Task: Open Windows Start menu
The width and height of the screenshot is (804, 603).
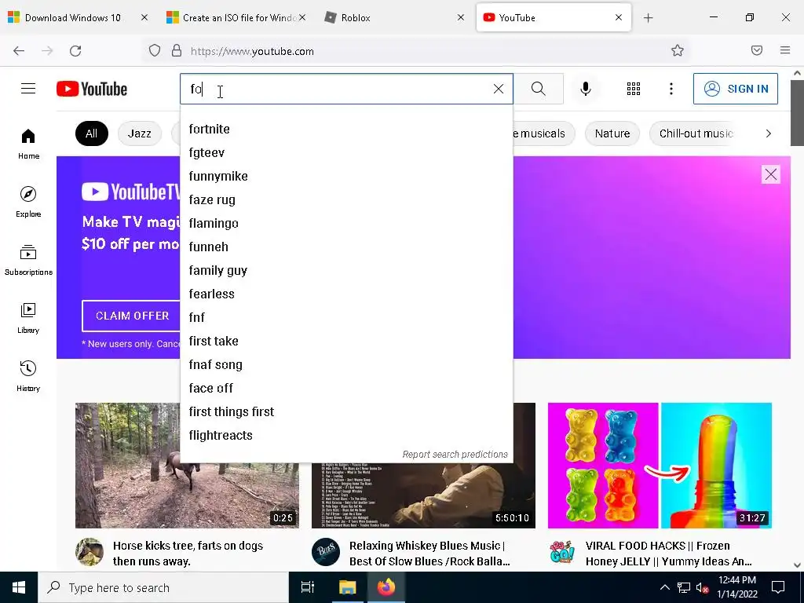Action: 19,587
